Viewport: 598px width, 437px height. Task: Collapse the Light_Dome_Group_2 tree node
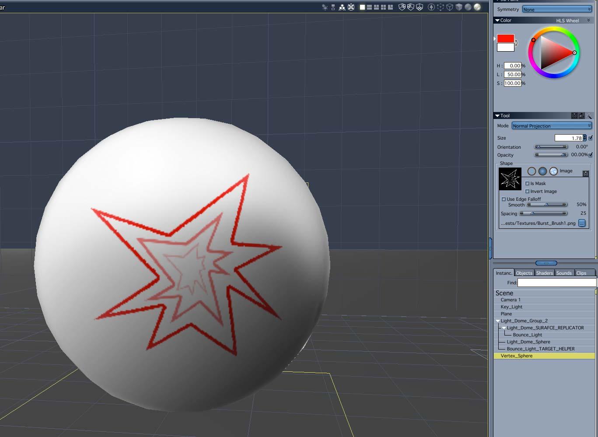(x=498, y=321)
